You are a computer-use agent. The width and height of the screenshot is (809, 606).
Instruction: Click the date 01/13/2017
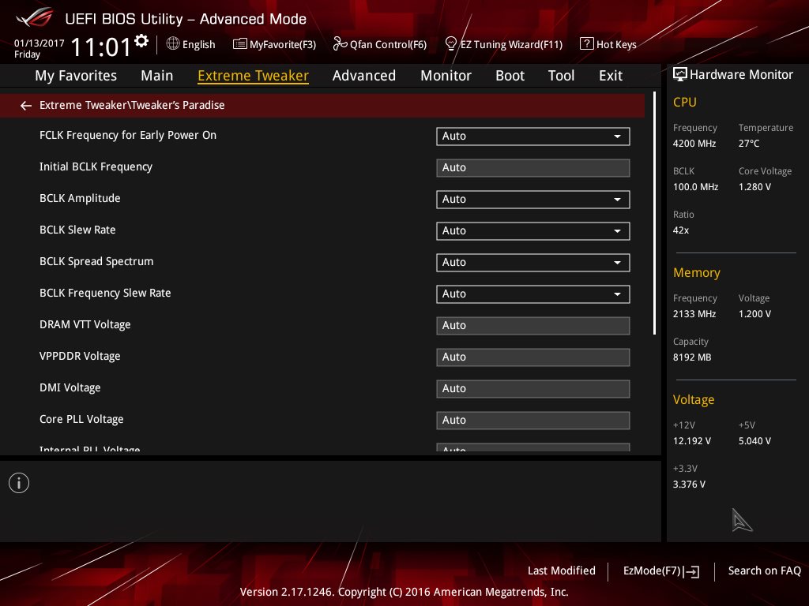(x=40, y=43)
